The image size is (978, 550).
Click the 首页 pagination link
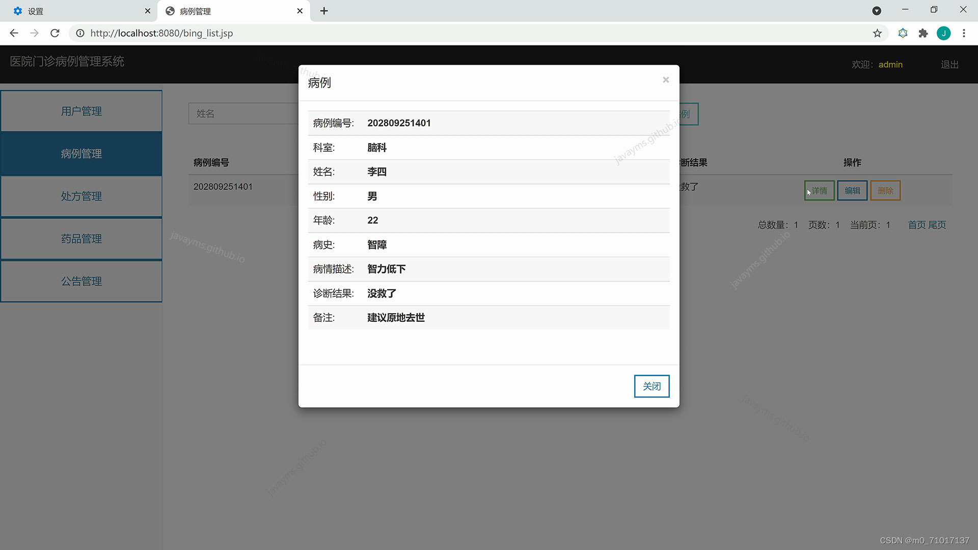[917, 225]
